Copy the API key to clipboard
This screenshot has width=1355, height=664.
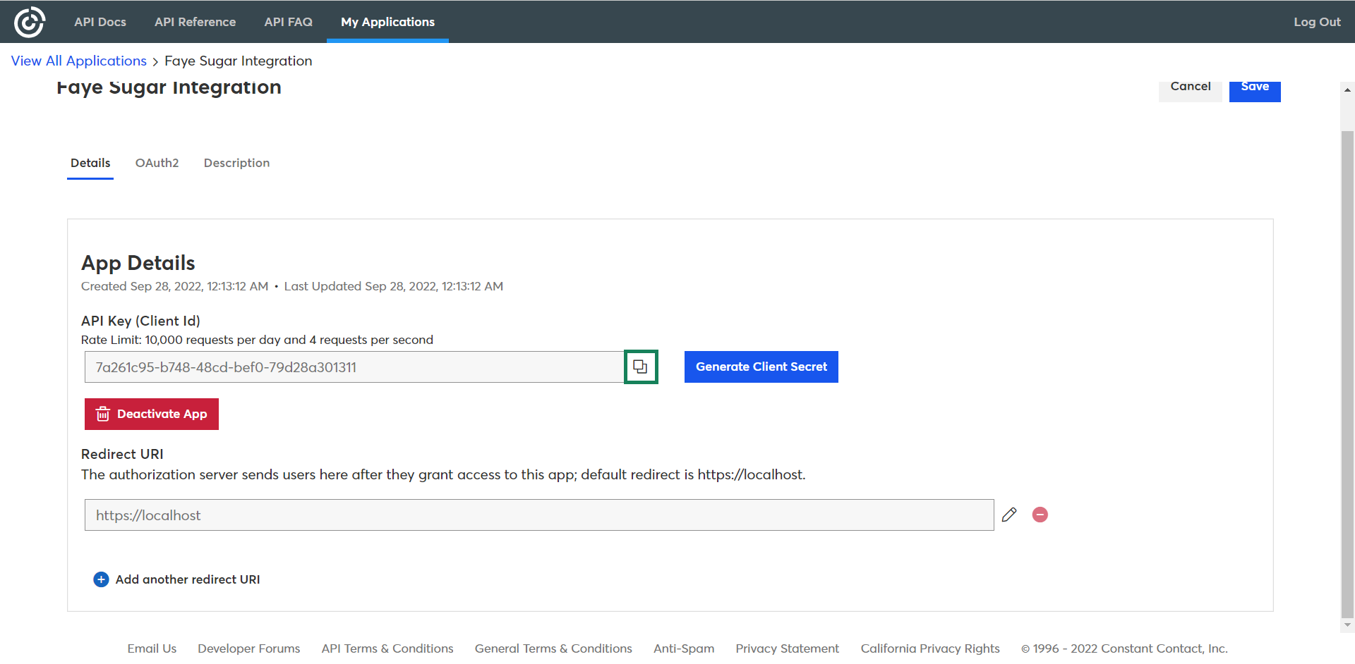[x=640, y=367]
